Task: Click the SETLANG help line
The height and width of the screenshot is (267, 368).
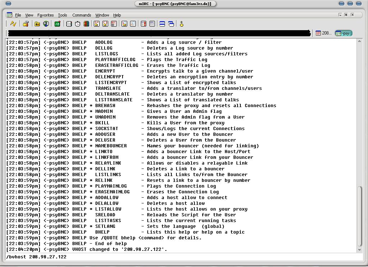Action: 115,226
